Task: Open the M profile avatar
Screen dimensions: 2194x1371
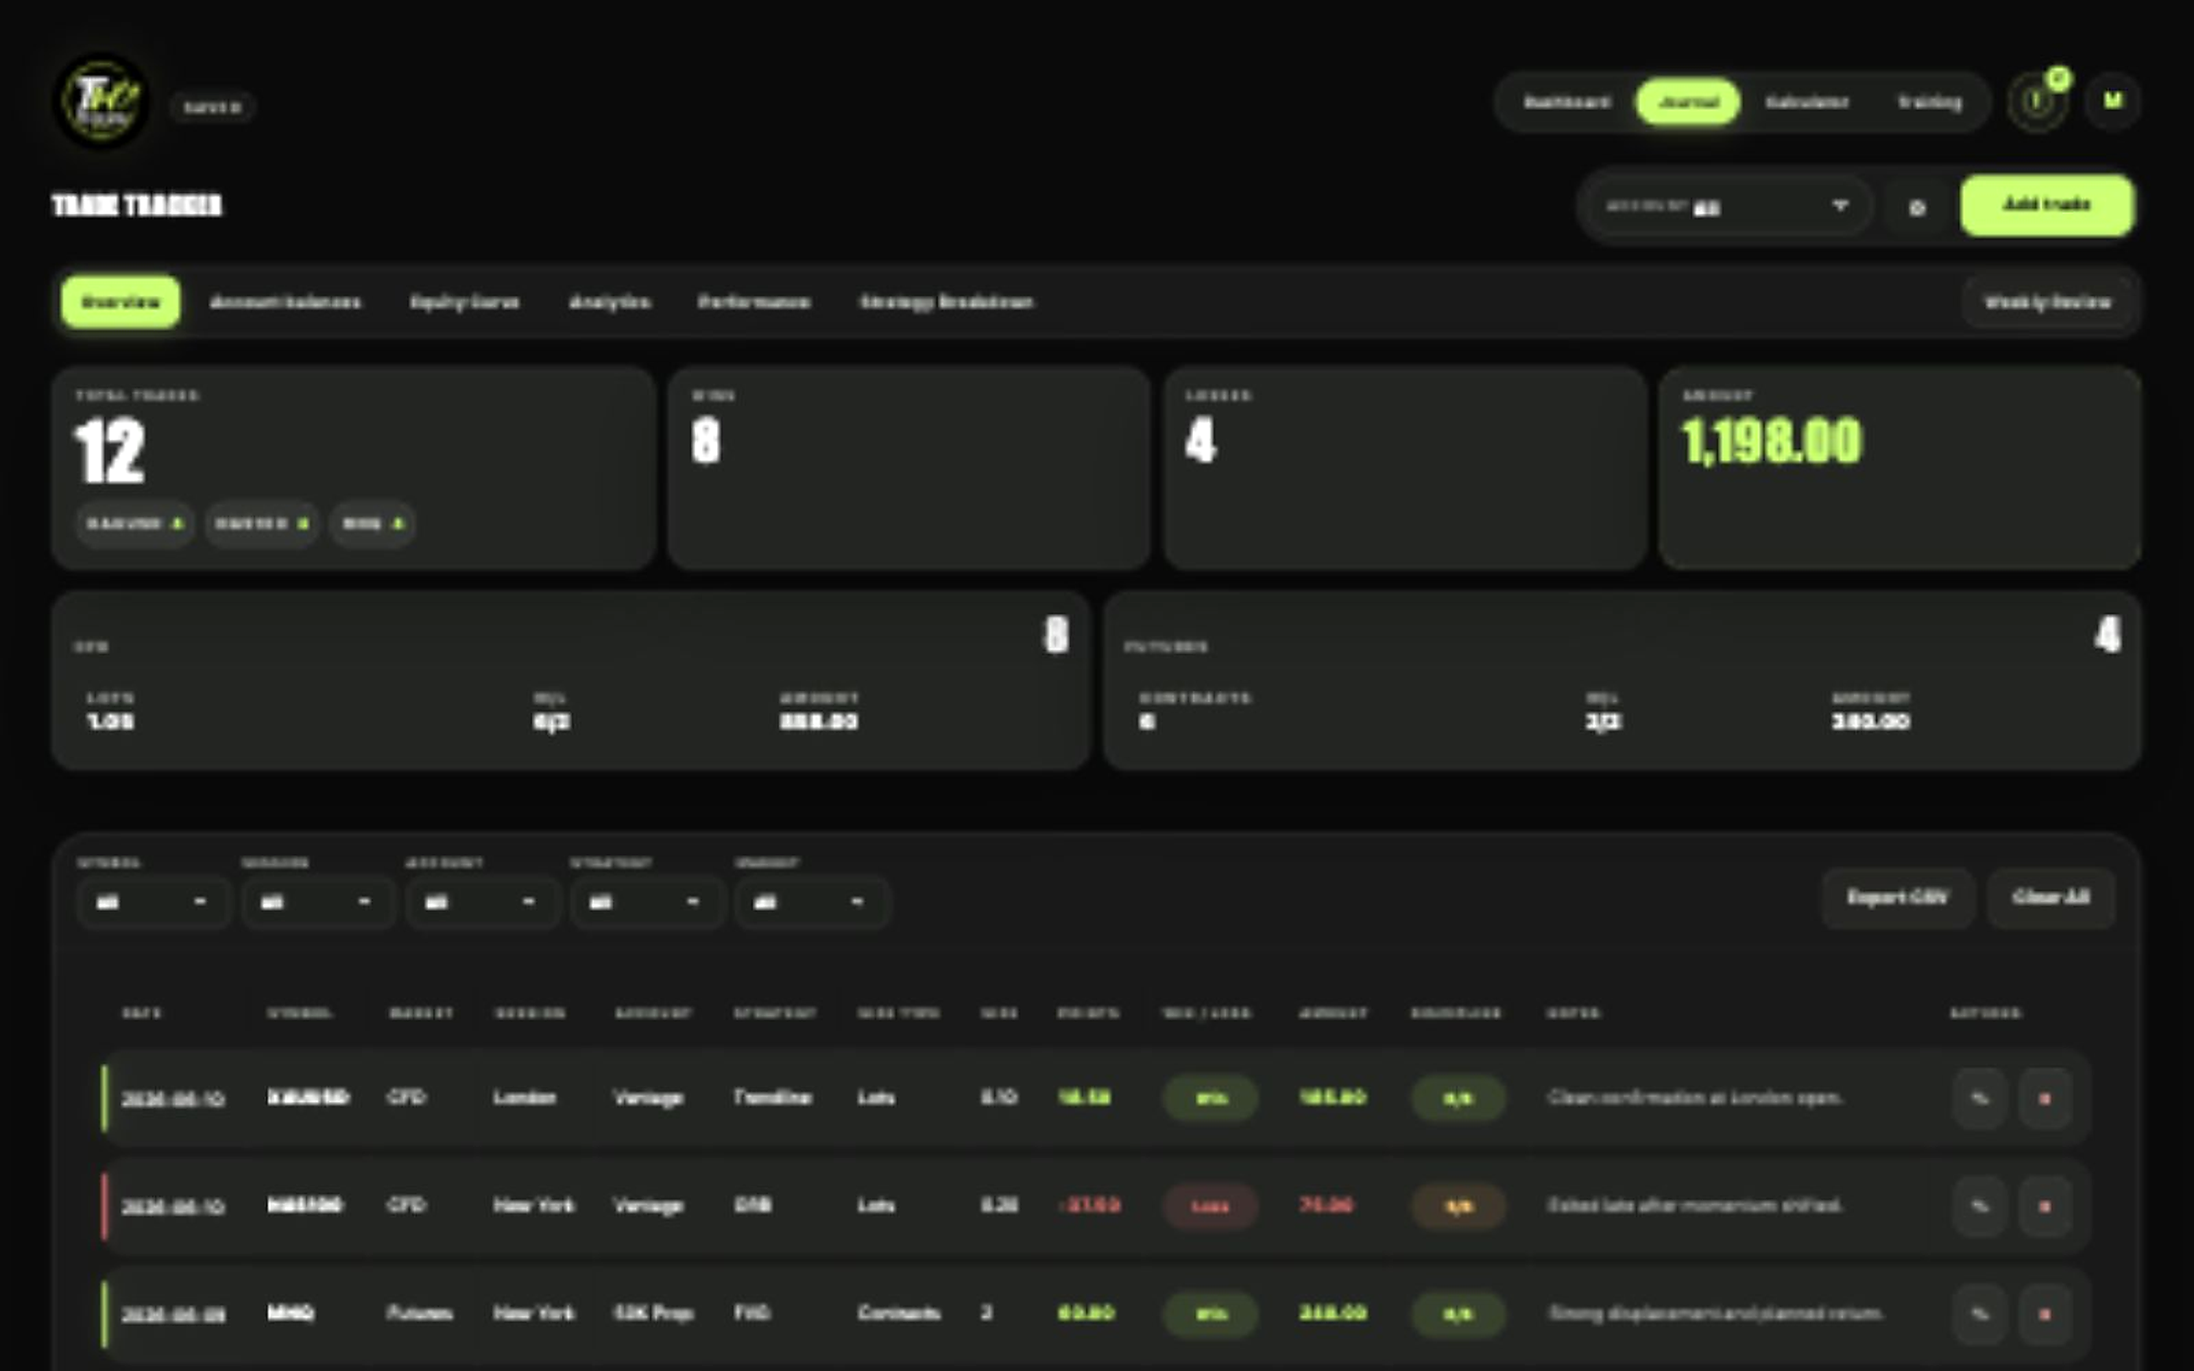Action: 2112,101
